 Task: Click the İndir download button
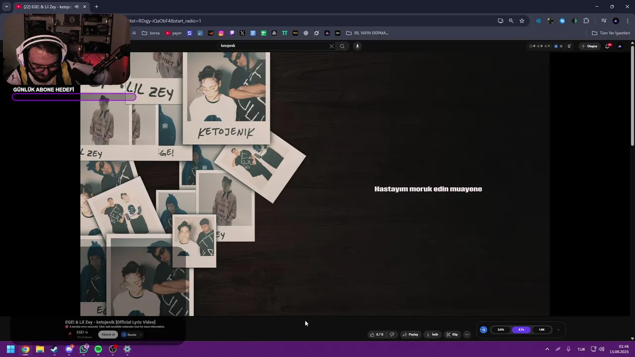(x=433, y=335)
